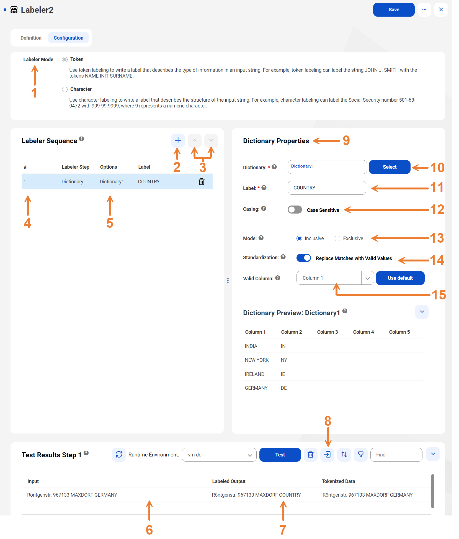
Task: Click the GERMANY preview cell
Action: coord(256,388)
